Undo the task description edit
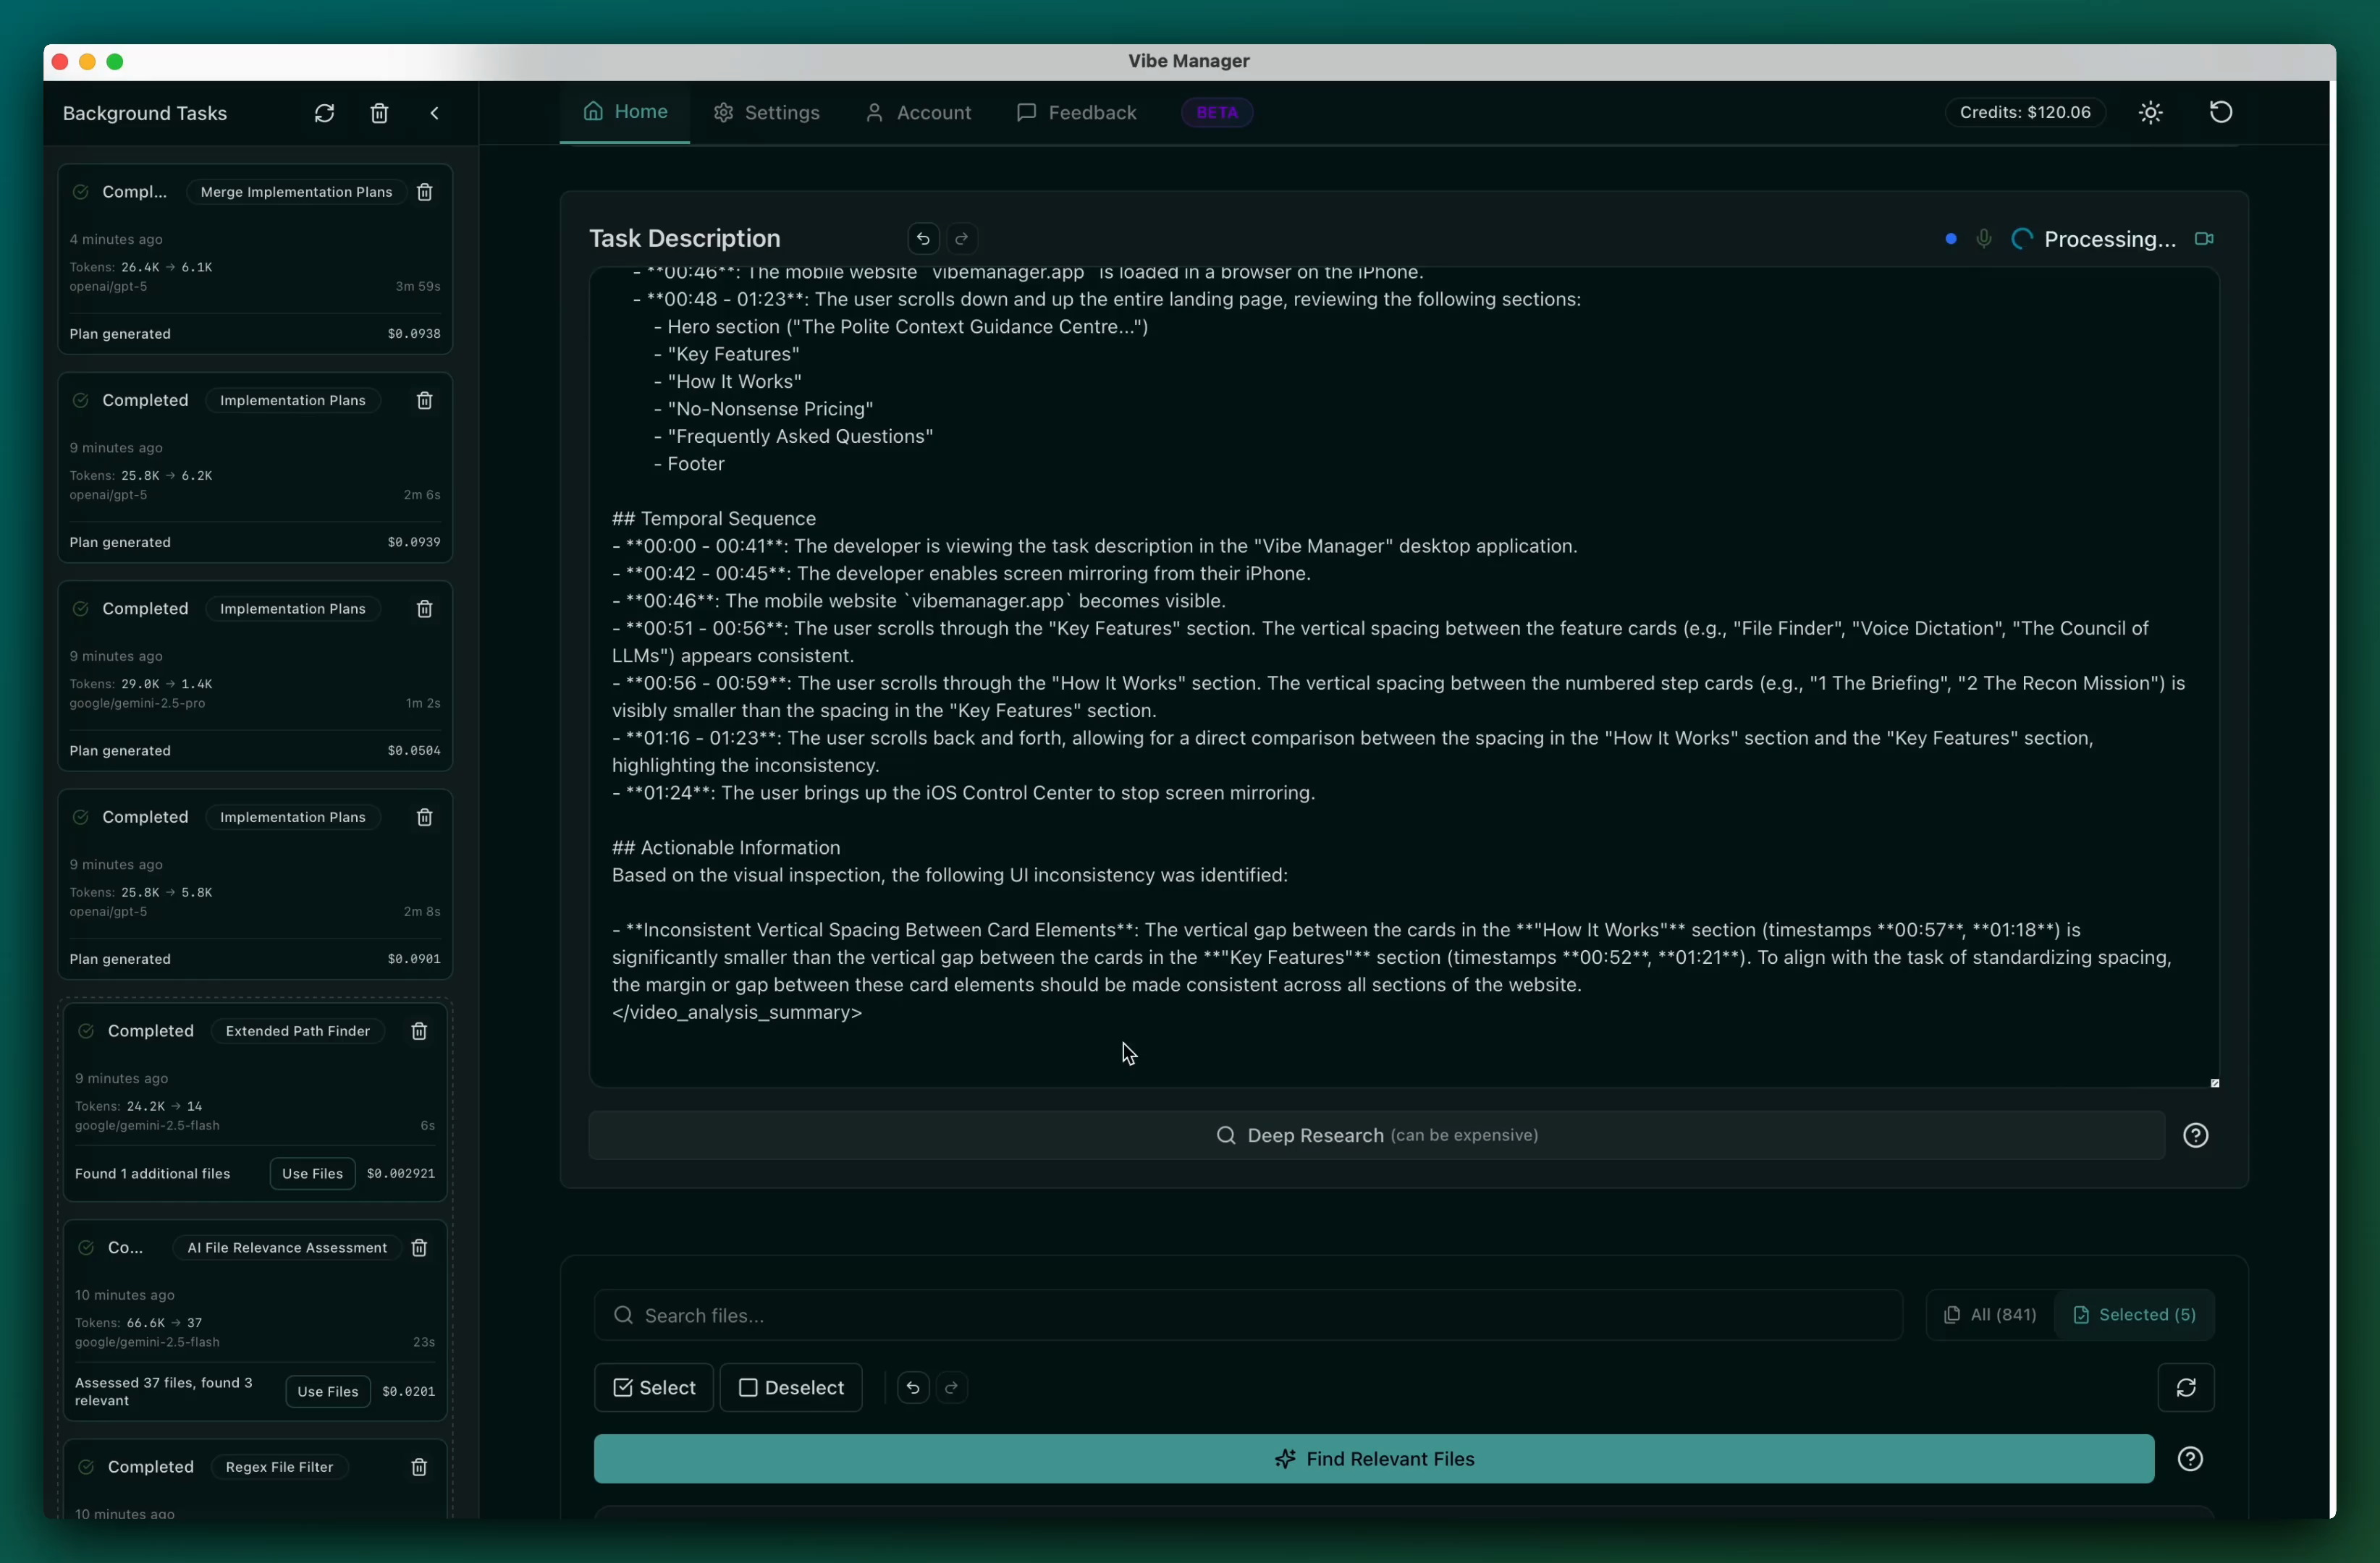The width and height of the screenshot is (2380, 1563). point(923,239)
